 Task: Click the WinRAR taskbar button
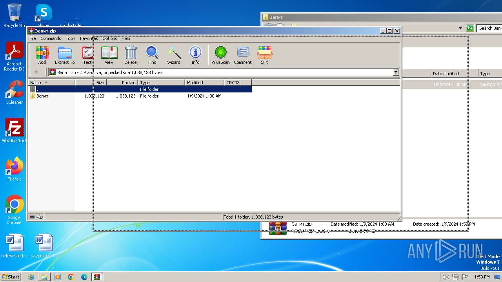tap(97, 277)
